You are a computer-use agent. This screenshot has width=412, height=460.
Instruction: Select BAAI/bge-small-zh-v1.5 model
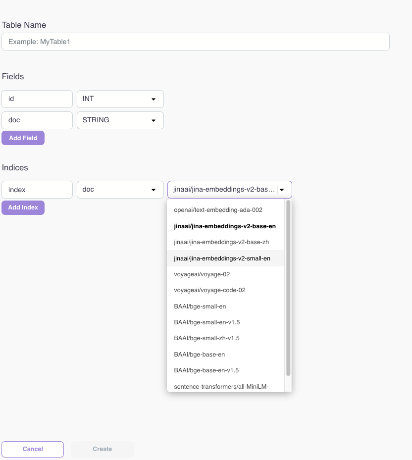[207, 338]
